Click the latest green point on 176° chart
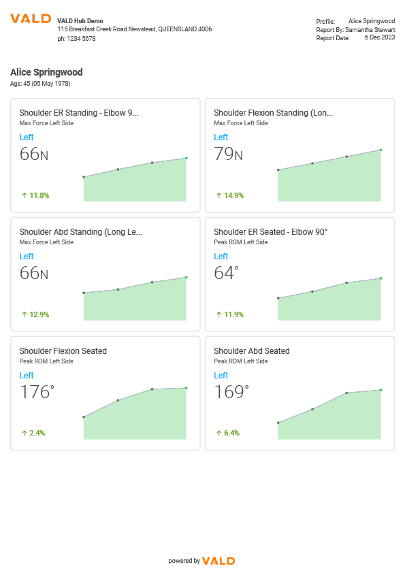 [187, 388]
